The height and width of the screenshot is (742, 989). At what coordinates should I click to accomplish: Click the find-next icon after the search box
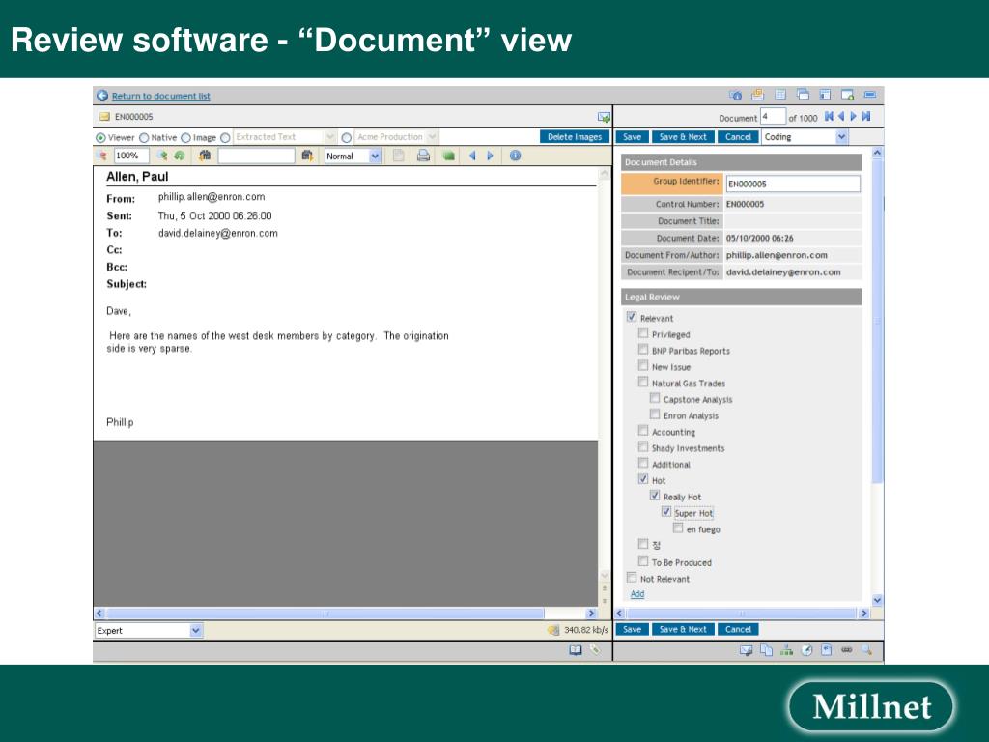pyautogui.click(x=307, y=156)
